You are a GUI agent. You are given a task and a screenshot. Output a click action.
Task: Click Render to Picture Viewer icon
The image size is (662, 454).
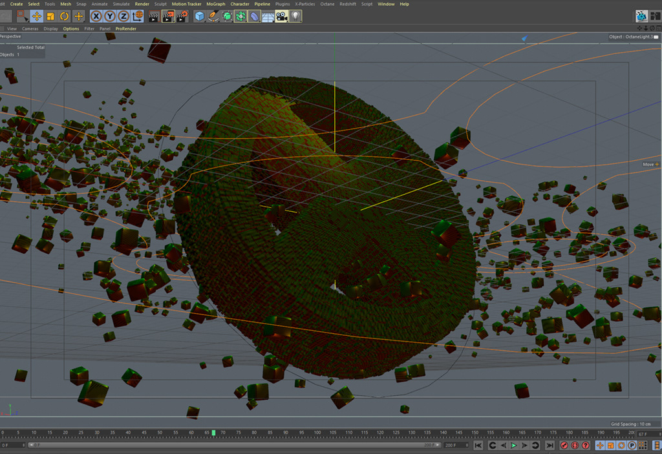(x=168, y=16)
